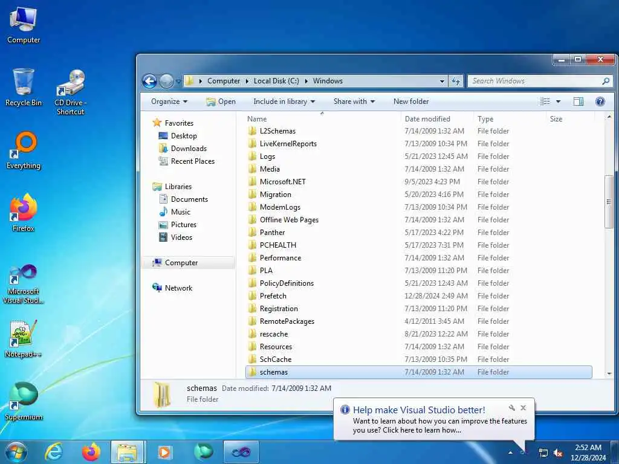Open the Windows Start orb

(x=16, y=452)
